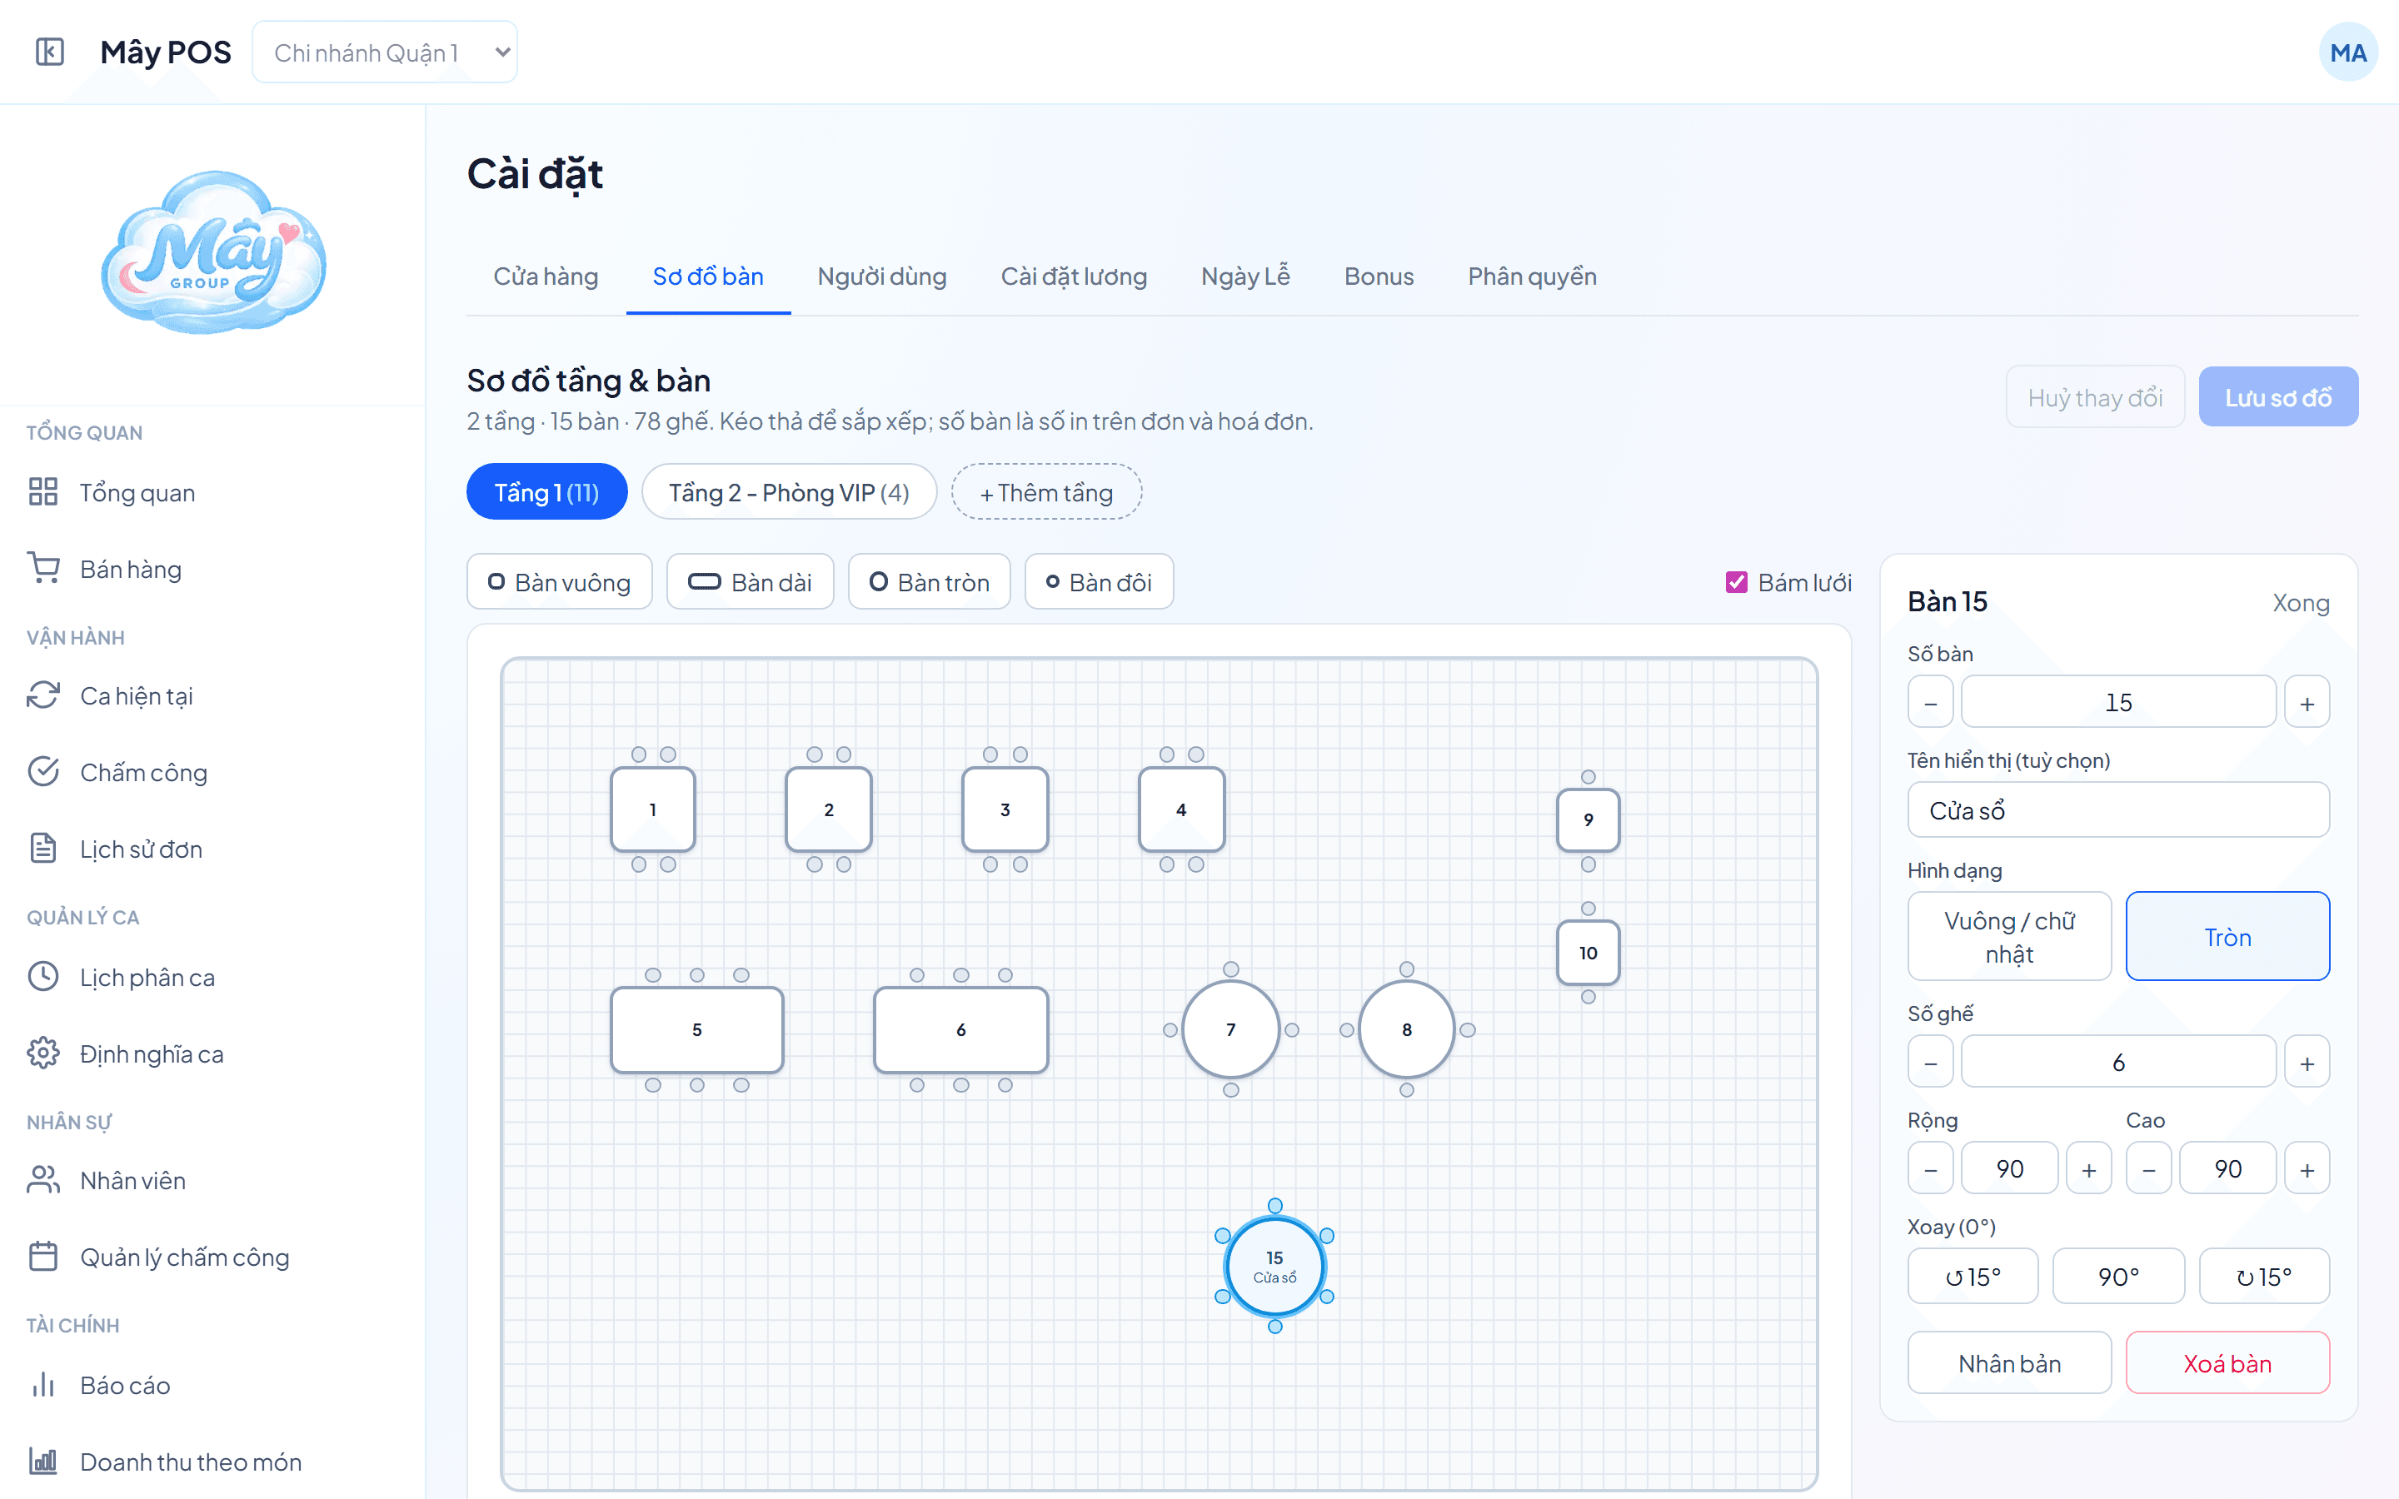Click the Tên hiển thị Cửa sổ field
Viewport: 2399px width, 1499px height.
(x=2118, y=810)
